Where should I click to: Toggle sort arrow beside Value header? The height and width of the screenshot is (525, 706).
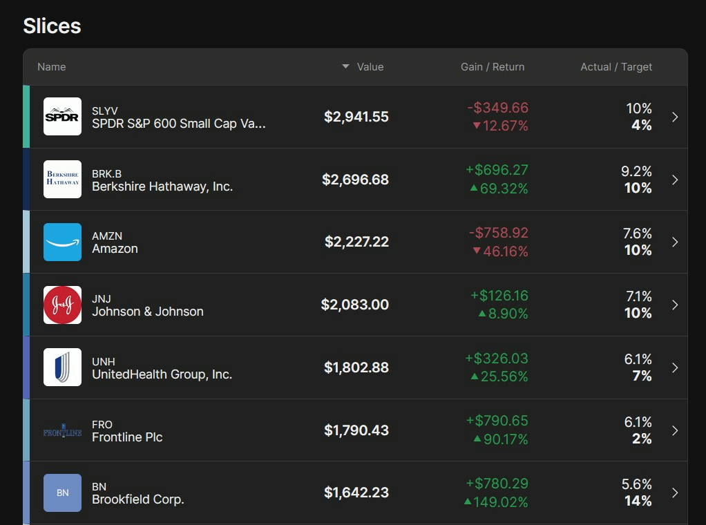(x=345, y=66)
